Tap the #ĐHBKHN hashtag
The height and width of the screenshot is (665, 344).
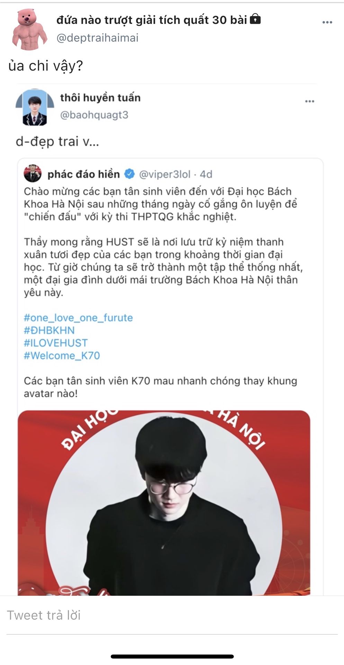click(x=49, y=330)
